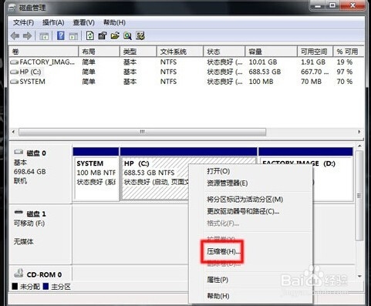Select the FACTORY_IMAG... volume row
Viewport: 371px width, 306px height.
pos(187,62)
